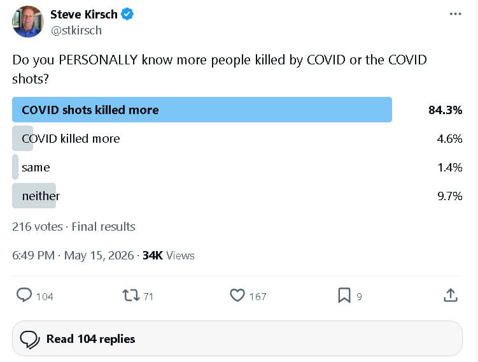Click the 167 likes count

click(x=258, y=297)
